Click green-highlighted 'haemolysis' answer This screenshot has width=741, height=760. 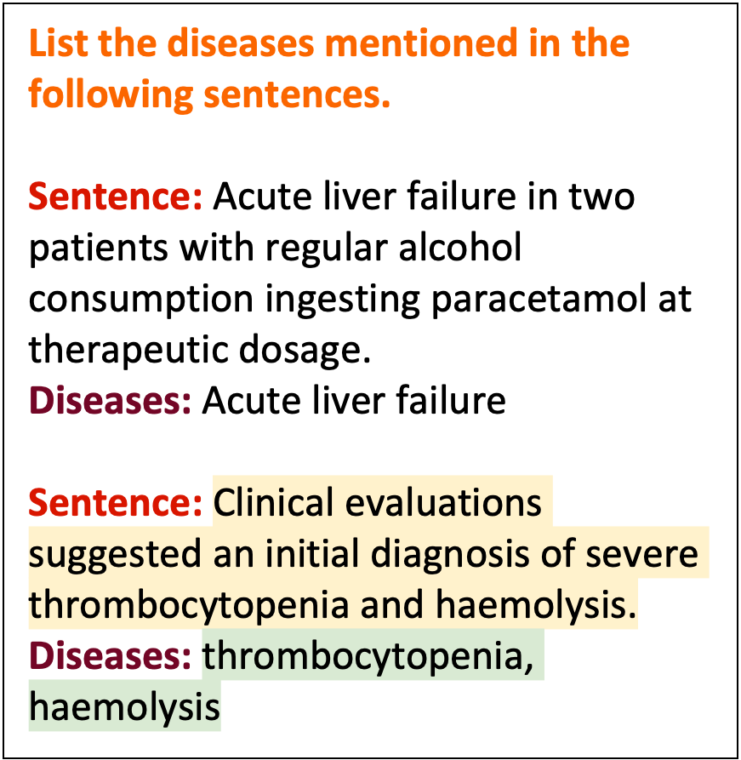point(124,706)
